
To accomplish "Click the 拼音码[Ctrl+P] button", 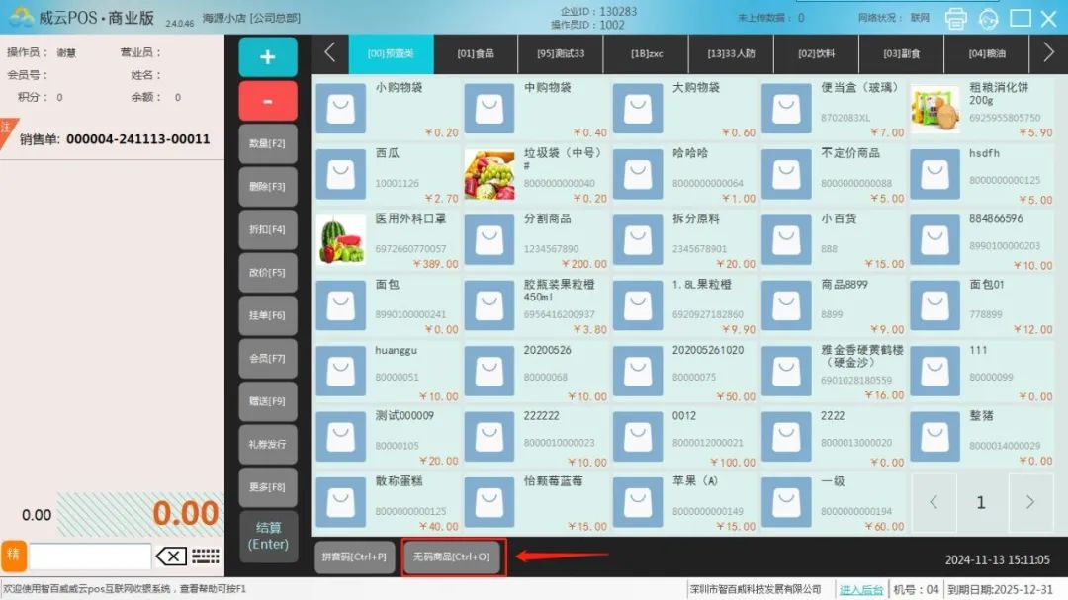I will pos(354,557).
